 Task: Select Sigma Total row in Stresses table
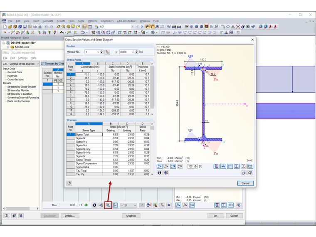(x=89, y=134)
